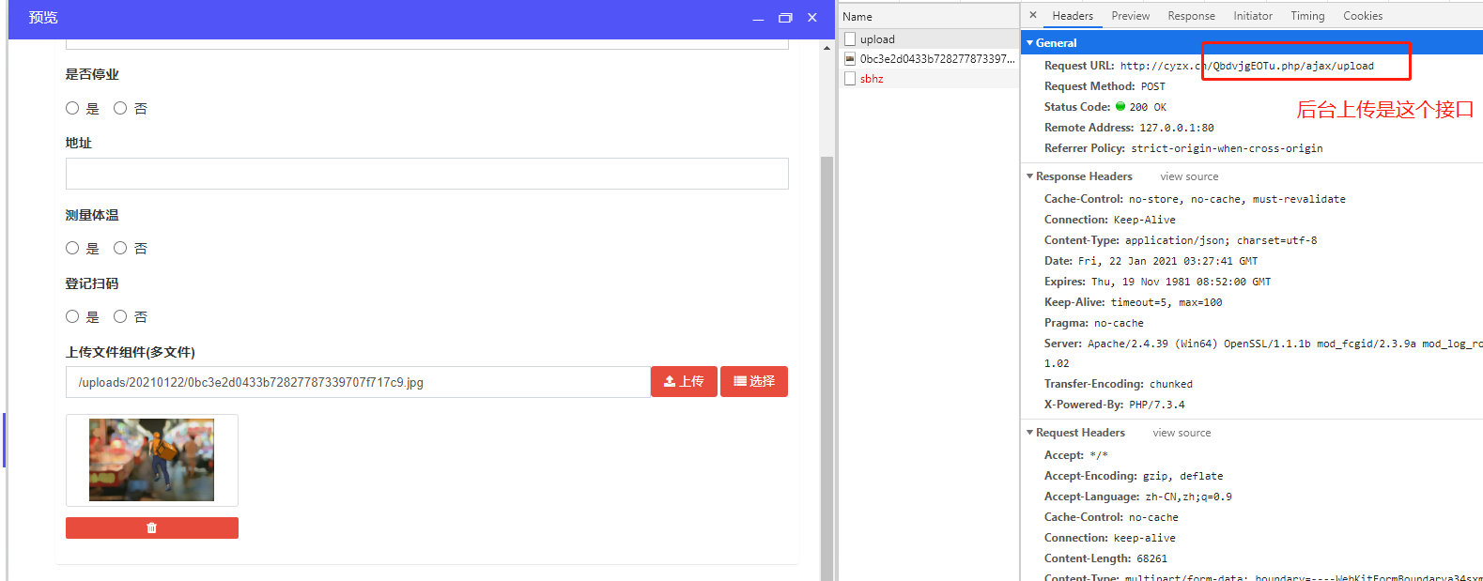Viewport: 1483px width, 581px height.
Task: Click view source for Response Headers
Action: 1189,176
